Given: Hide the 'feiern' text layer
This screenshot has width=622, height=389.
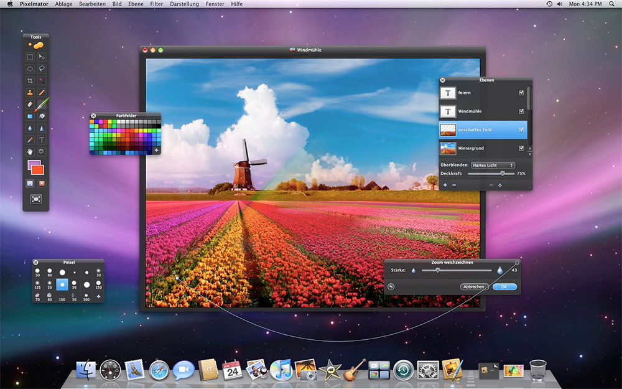Looking at the screenshot, I should [x=521, y=93].
